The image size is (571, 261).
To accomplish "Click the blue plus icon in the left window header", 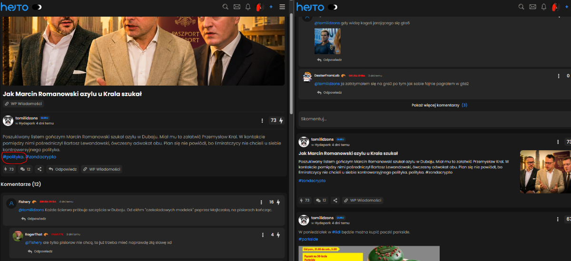I will [271, 7].
